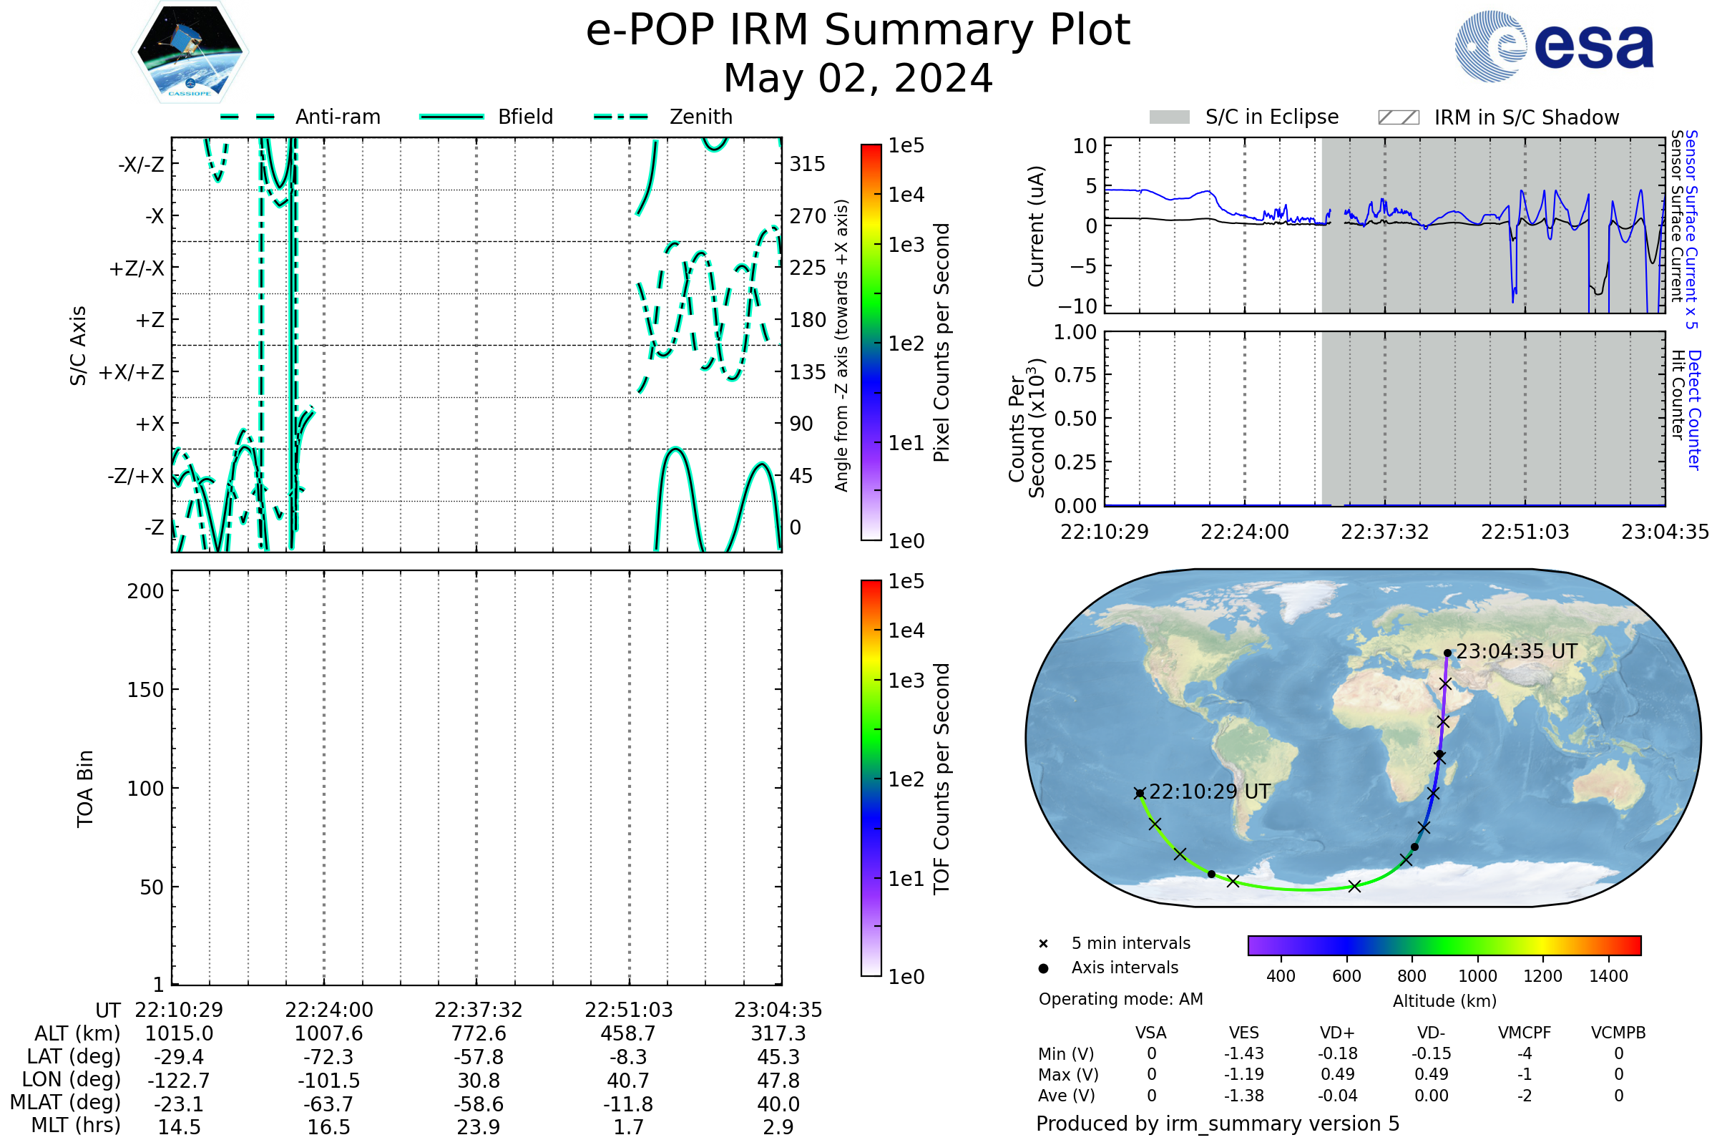
Task: Click the Pixel Counts per Second colorbar
Action: (x=871, y=343)
